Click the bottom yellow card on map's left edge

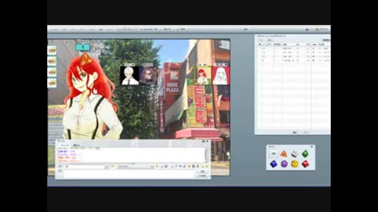(52, 83)
